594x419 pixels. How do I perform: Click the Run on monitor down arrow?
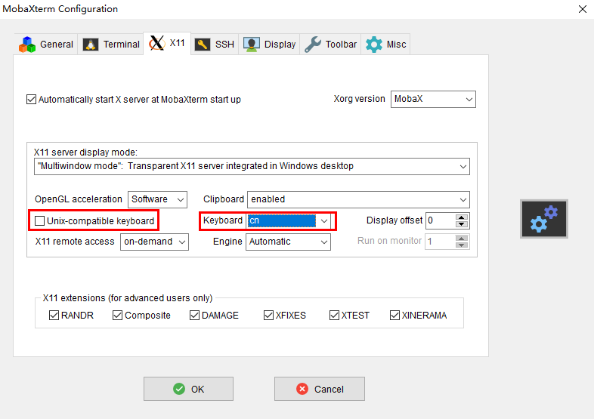pyautogui.click(x=462, y=245)
